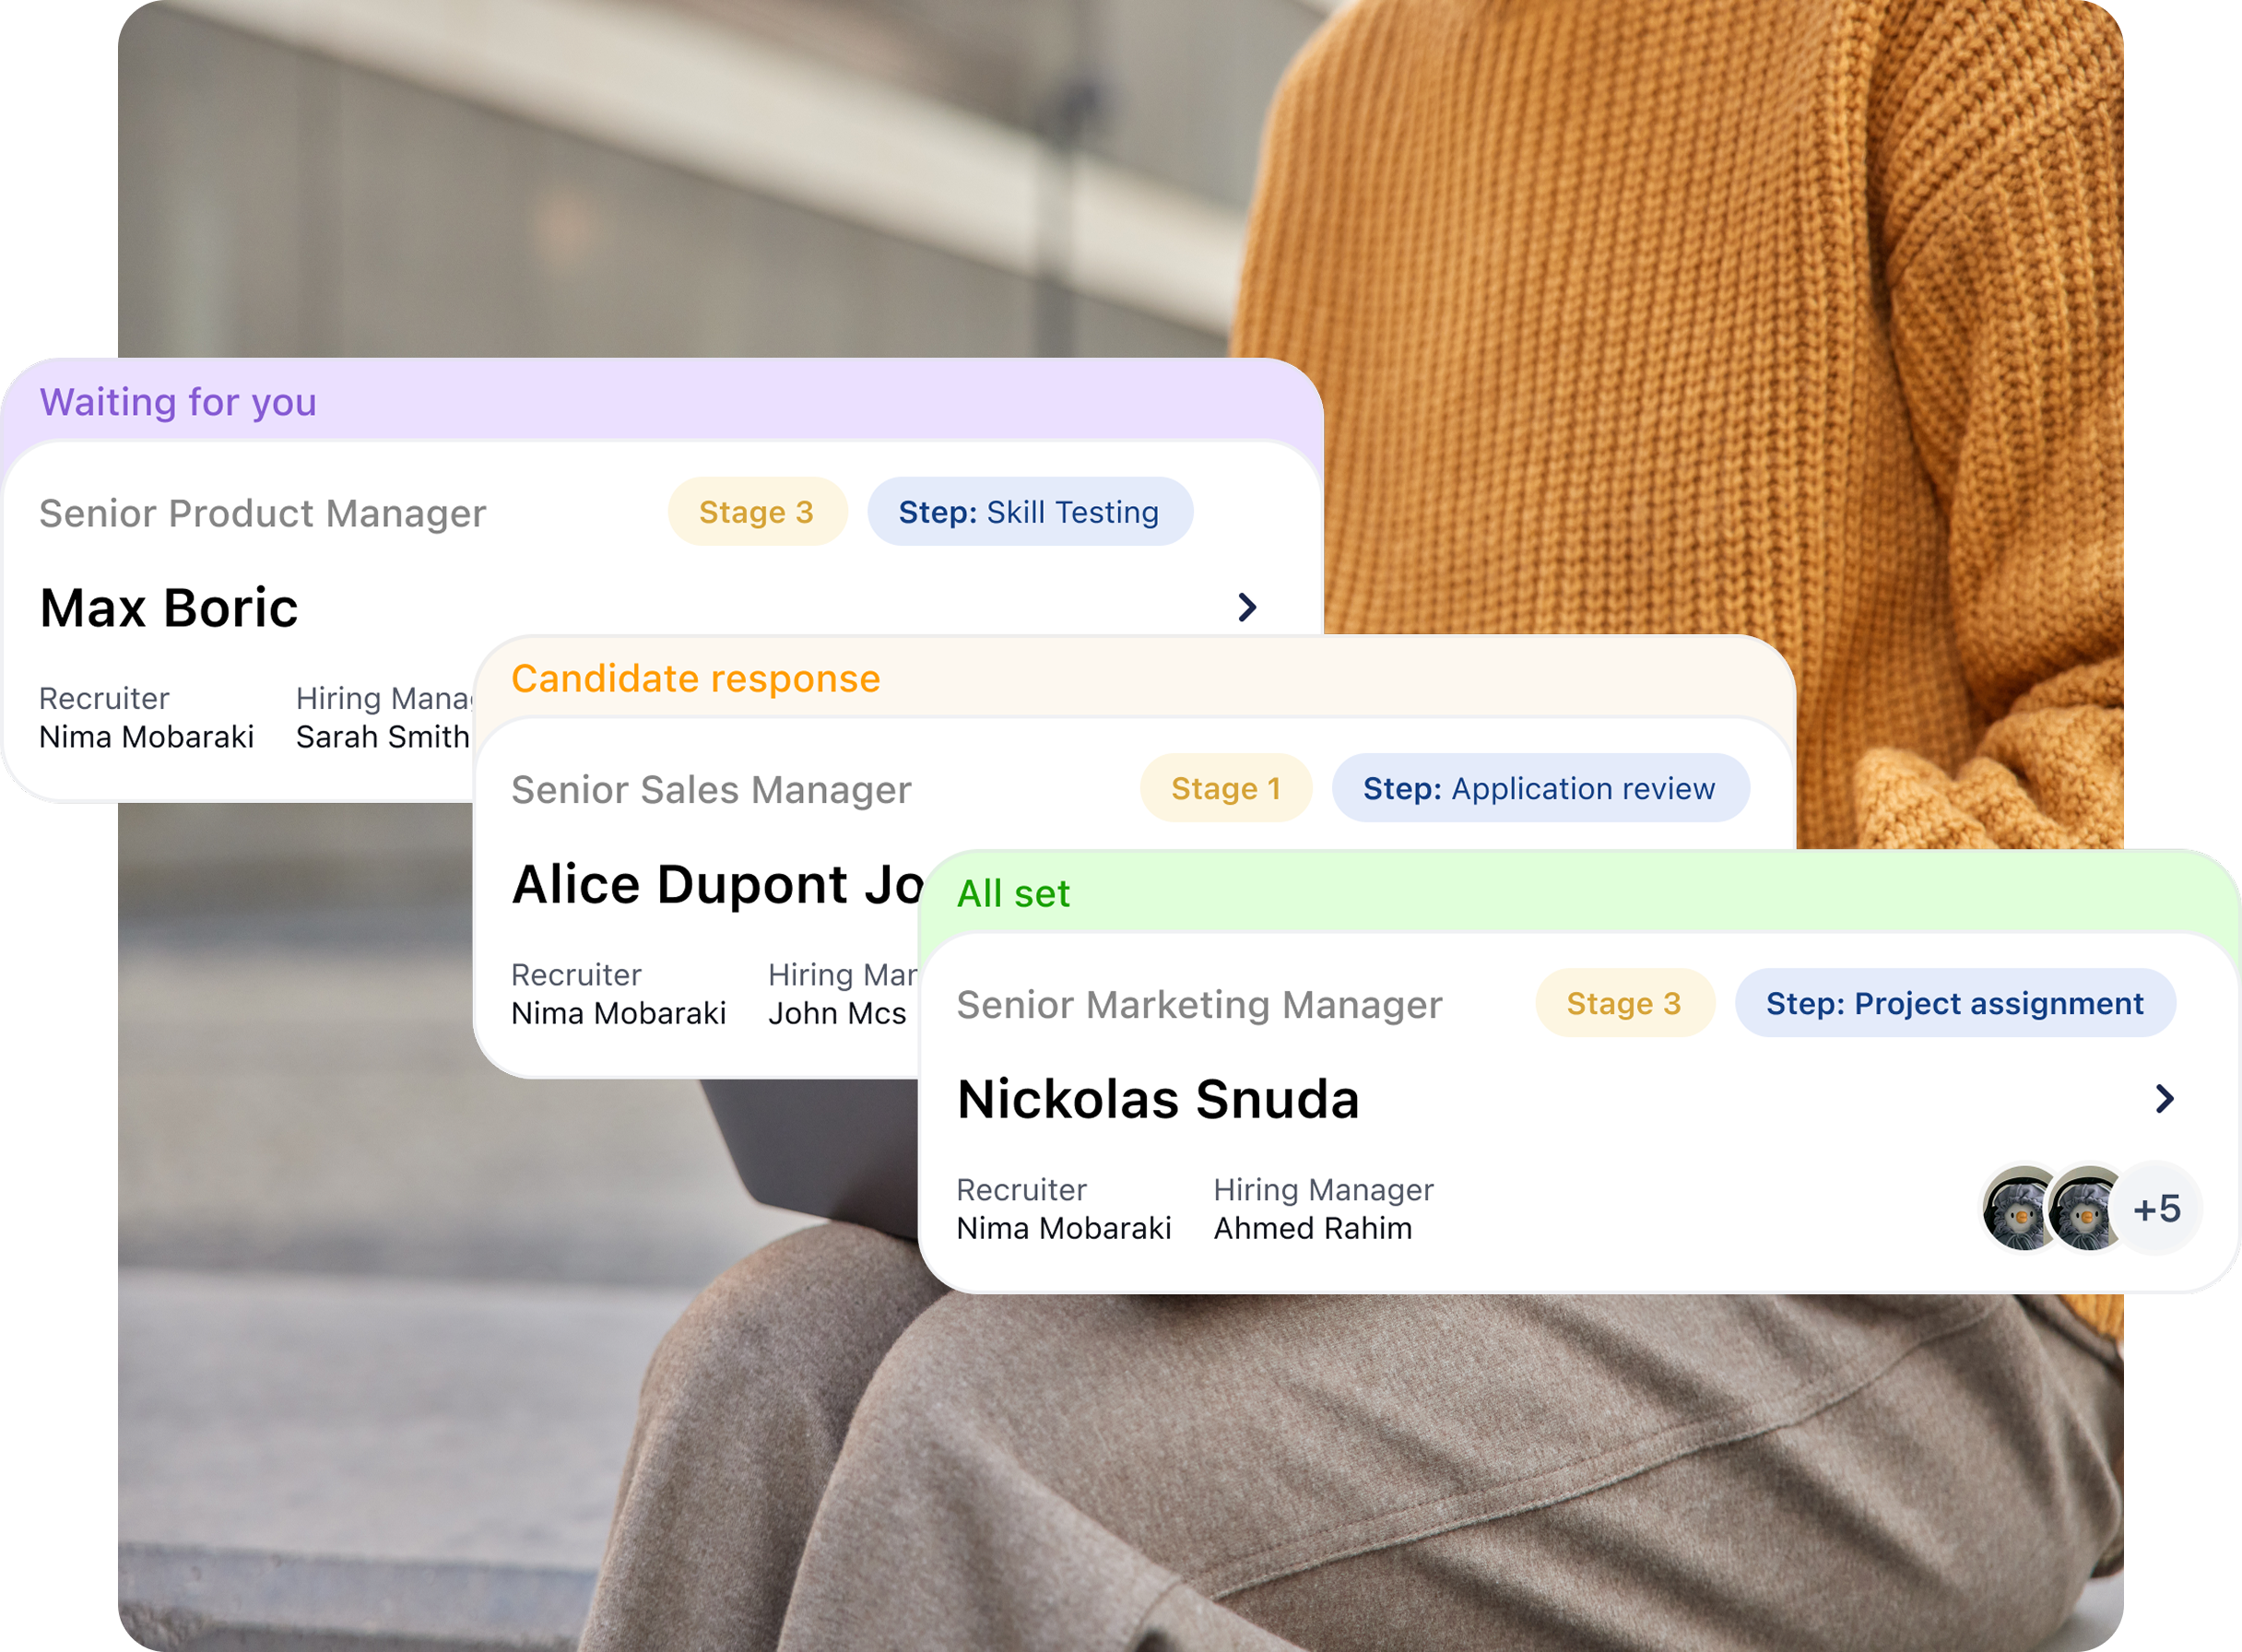Select the All set header
Viewport: 2242px width, 1652px height.
[1014, 893]
